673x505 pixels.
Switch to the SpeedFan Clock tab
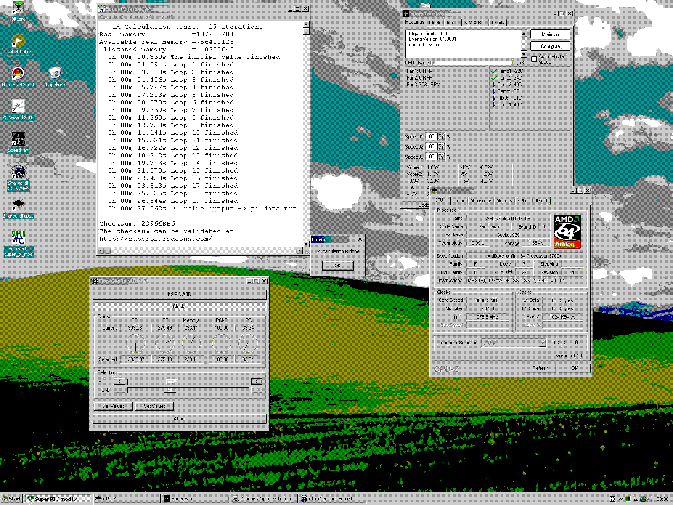click(x=435, y=23)
